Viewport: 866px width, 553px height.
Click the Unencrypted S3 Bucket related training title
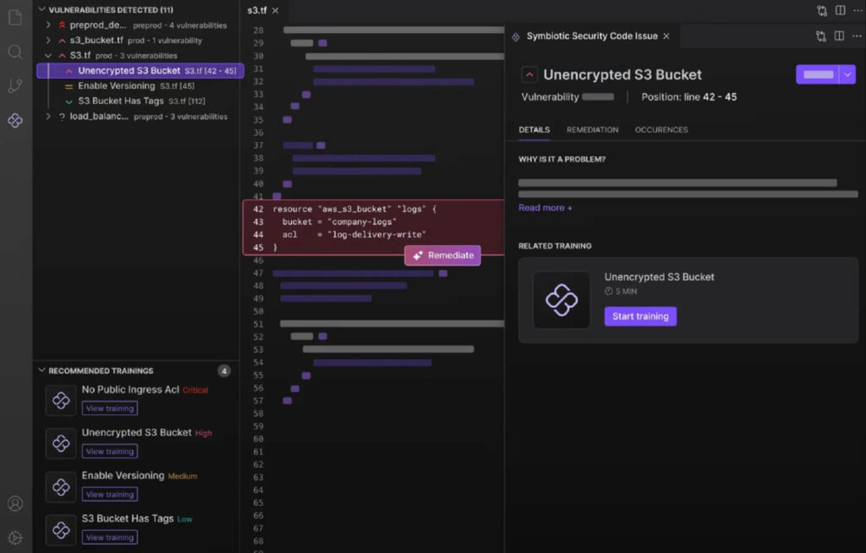[x=659, y=276]
